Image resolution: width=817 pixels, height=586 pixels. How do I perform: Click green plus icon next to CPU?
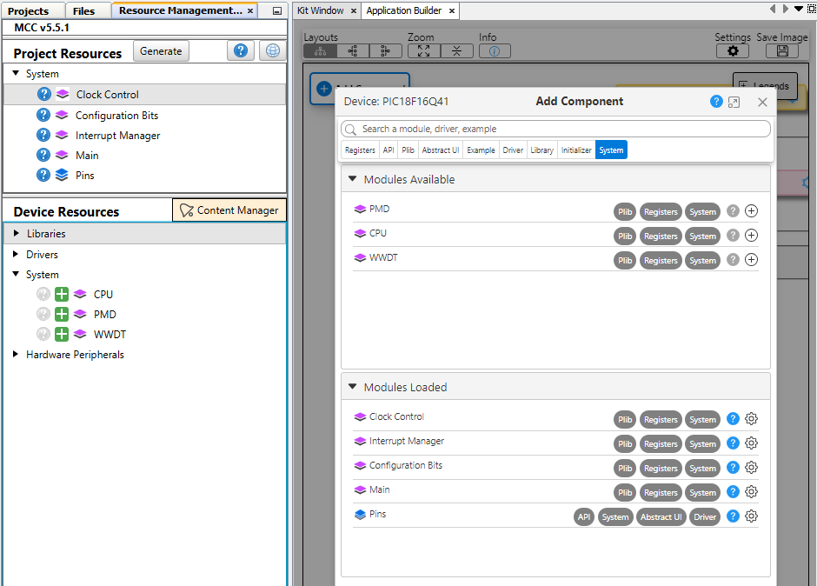coord(62,295)
